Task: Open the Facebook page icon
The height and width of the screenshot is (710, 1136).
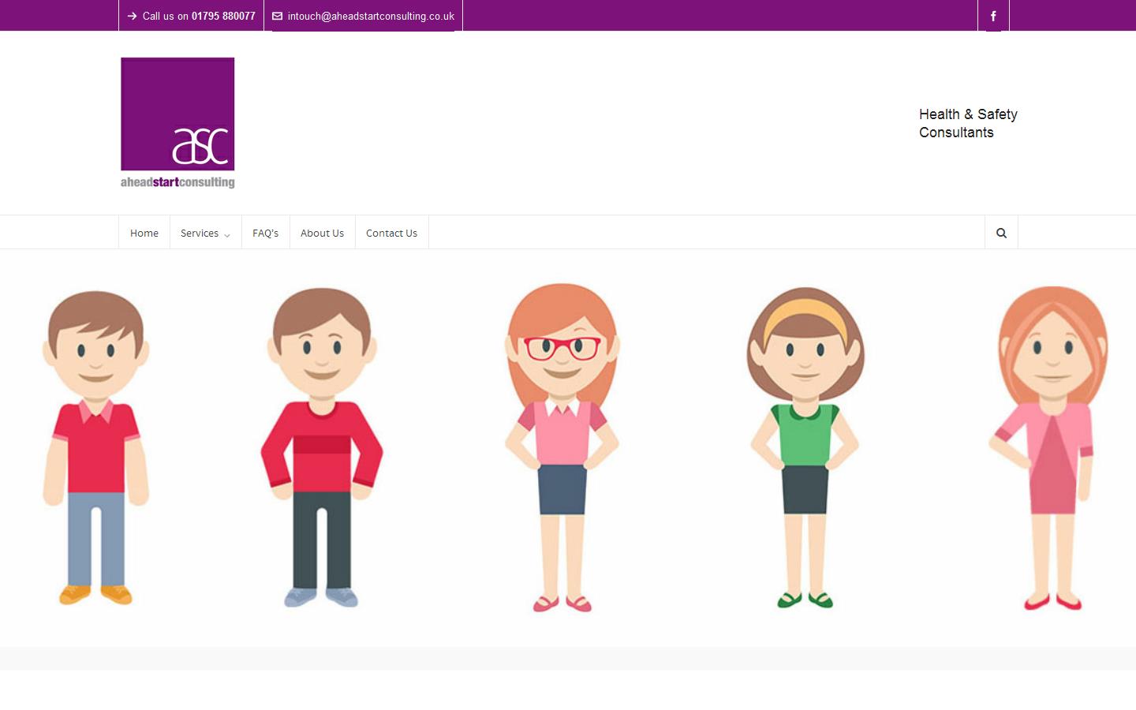Action: (993, 15)
